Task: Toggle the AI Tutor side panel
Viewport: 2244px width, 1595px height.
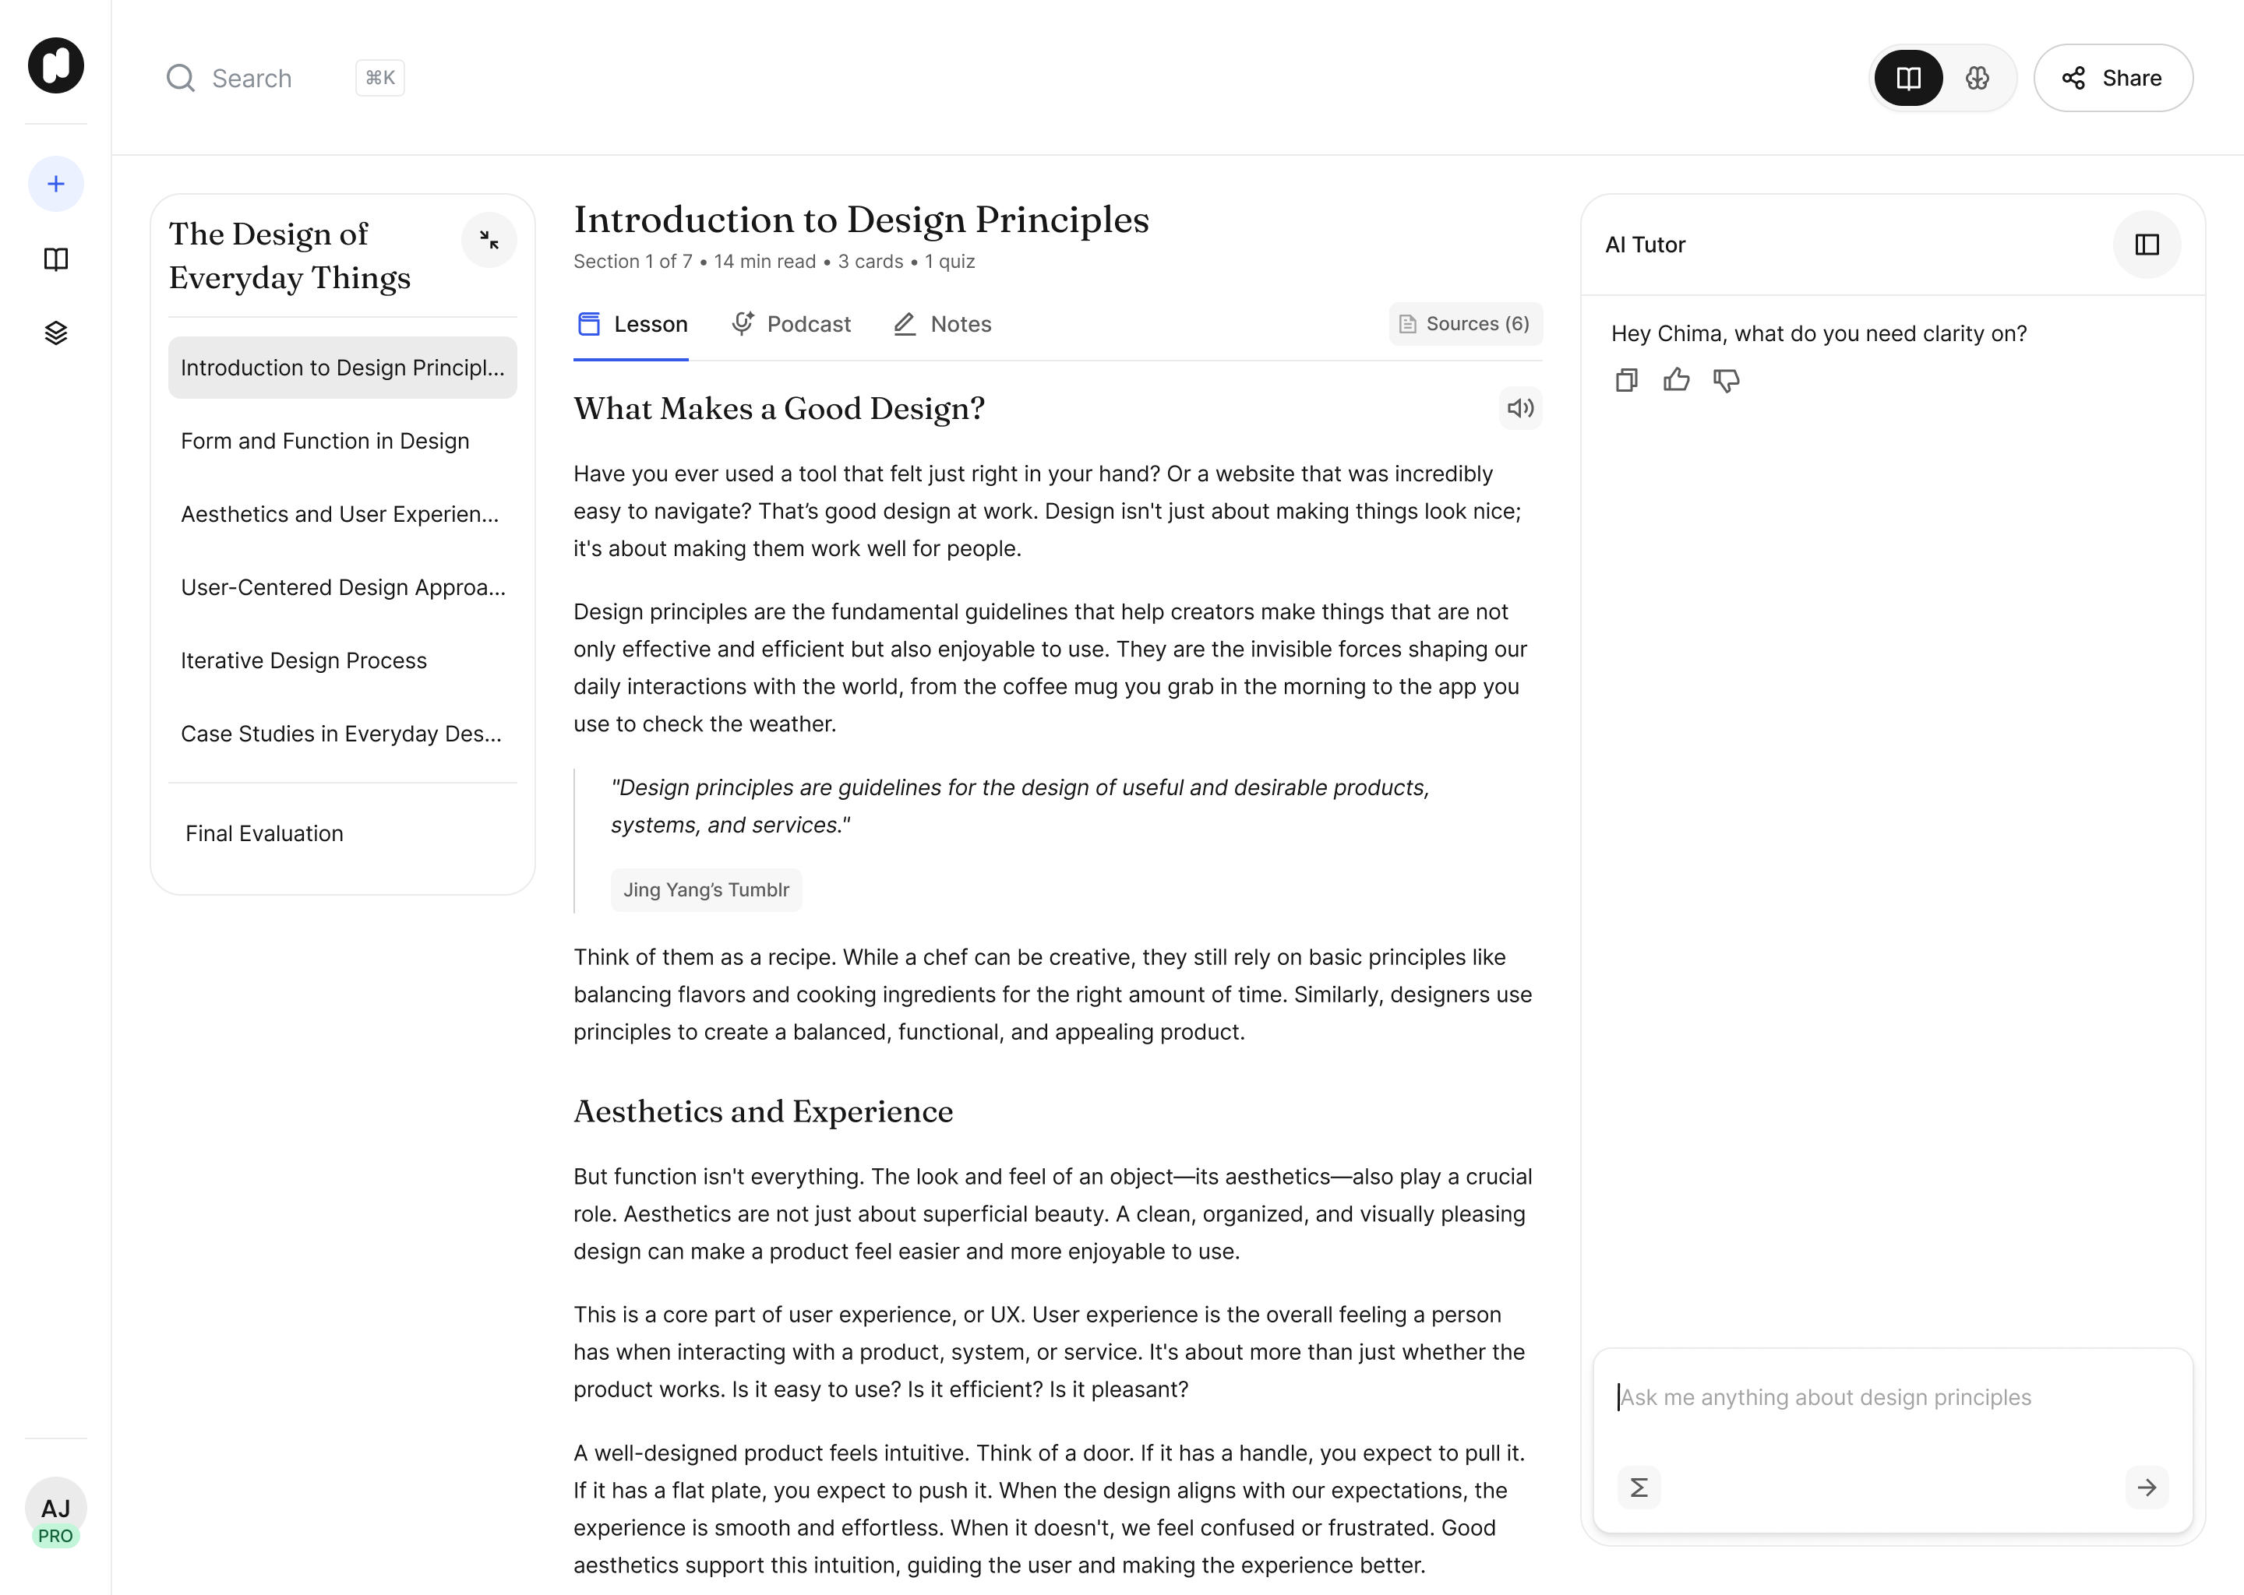Action: coord(2147,245)
